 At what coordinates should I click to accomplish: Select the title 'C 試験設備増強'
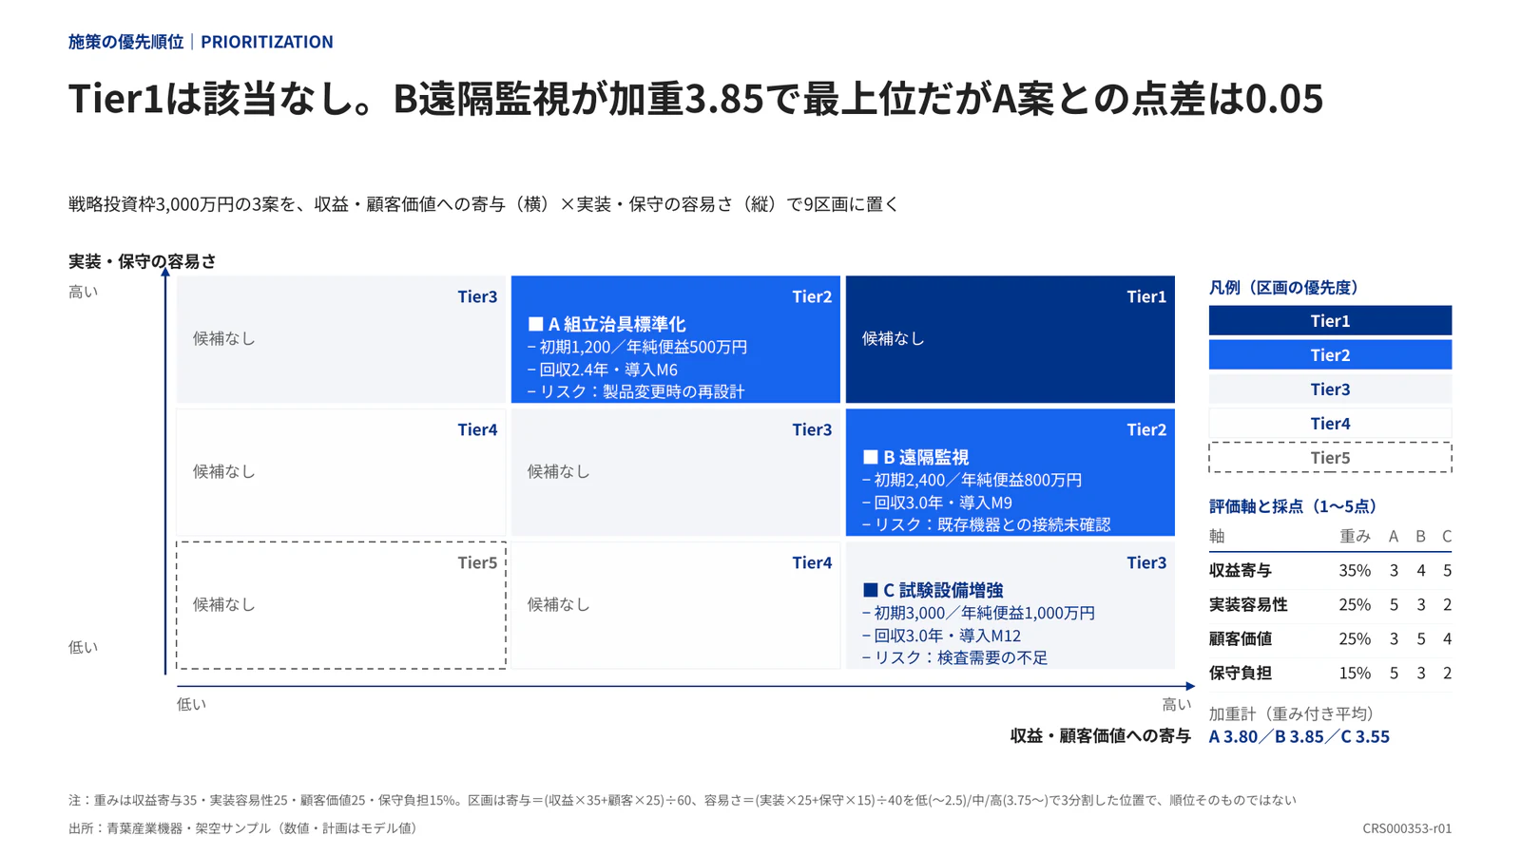943,590
